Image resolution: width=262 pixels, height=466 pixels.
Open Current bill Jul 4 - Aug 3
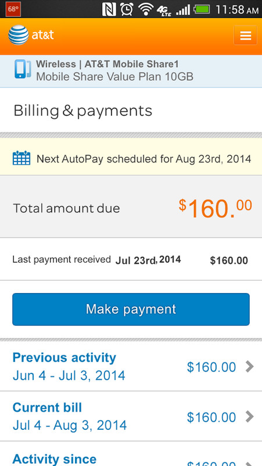click(x=131, y=416)
